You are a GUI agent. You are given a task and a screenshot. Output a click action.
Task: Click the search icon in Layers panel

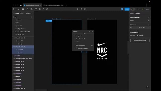point(14,13)
